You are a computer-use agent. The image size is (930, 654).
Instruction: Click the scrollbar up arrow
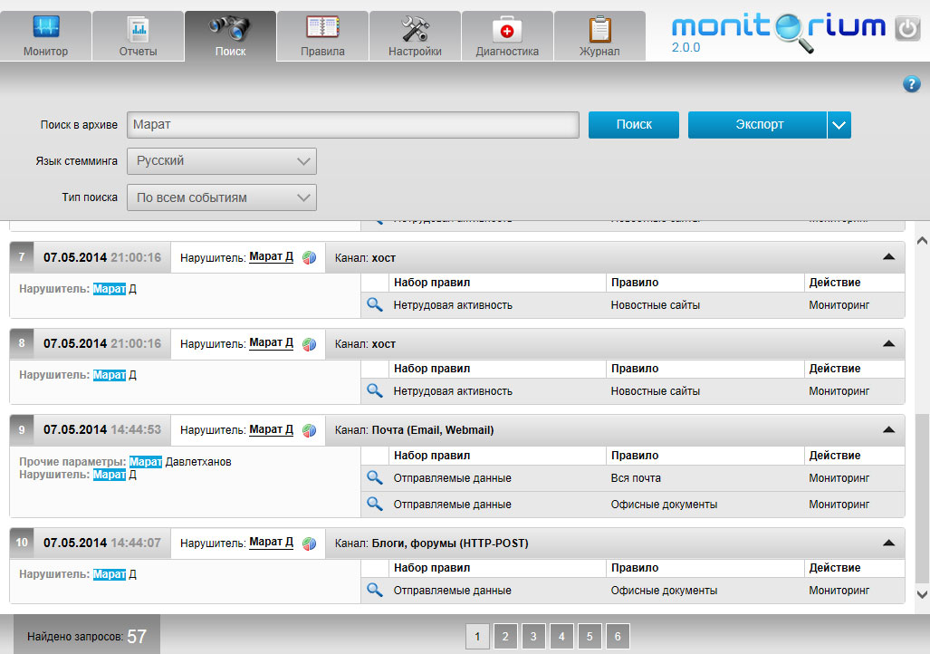pyautogui.click(x=922, y=240)
